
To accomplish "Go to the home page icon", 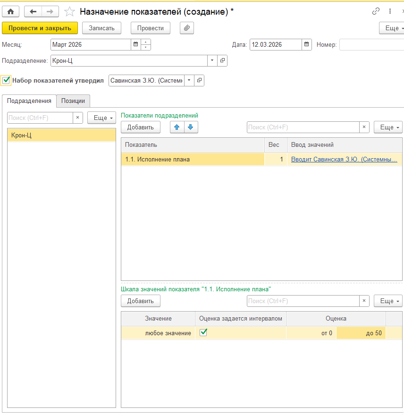I will (10, 11).
